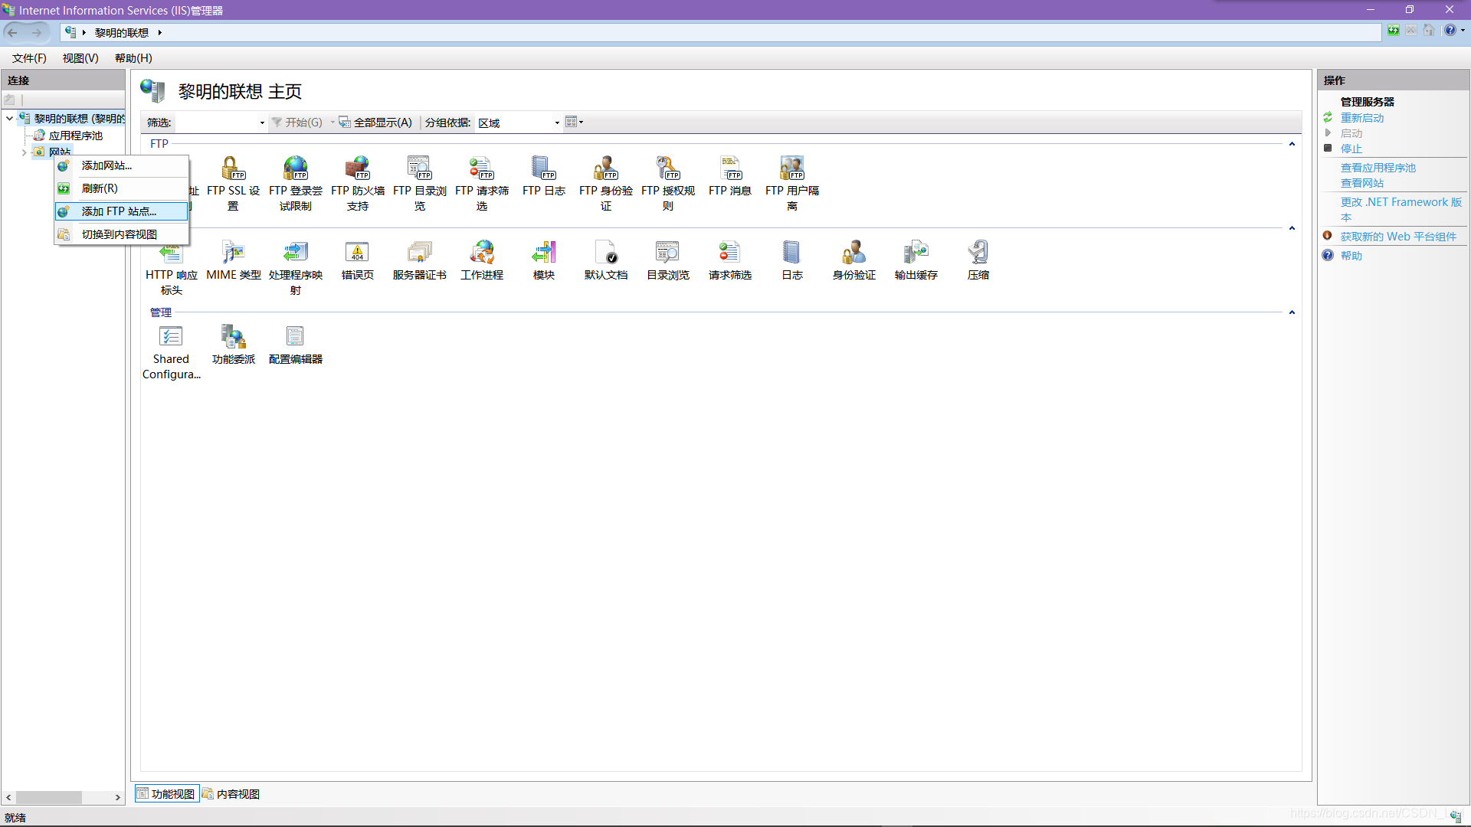Switch to 内容视图 tab

point(231,794)
